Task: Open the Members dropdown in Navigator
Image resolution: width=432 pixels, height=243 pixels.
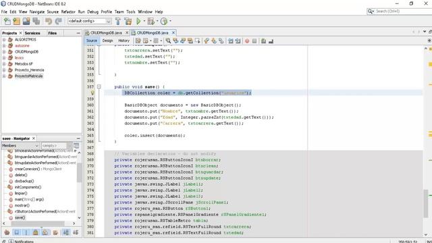Action: (20, 146)
